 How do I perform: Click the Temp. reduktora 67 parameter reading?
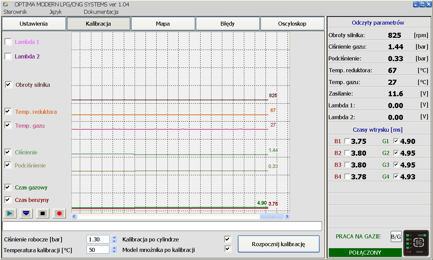[392, 70]
